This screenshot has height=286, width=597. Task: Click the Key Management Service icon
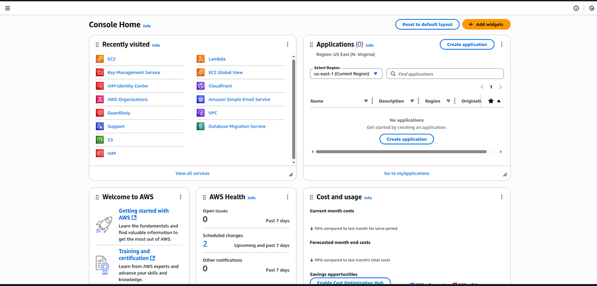pyautogui.click(x=100, y=72)
